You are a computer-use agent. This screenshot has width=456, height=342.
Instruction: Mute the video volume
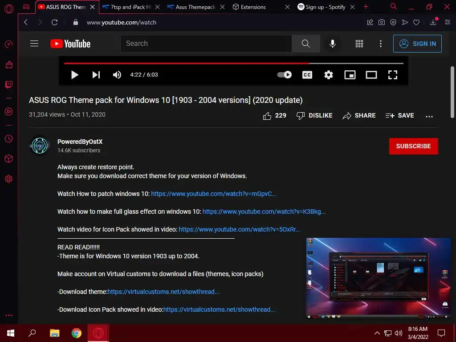coord(117,75)
